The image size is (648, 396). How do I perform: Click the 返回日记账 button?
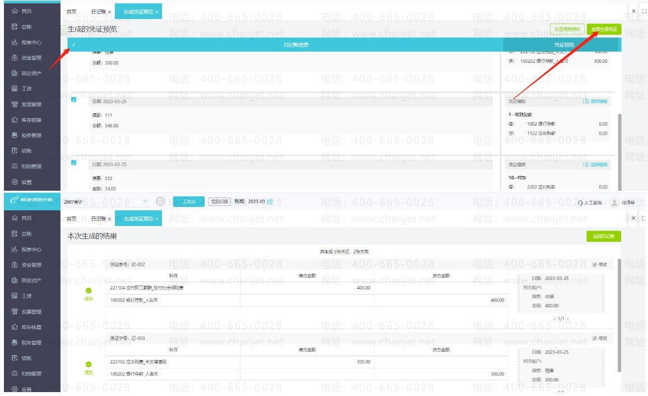(604, 237)
